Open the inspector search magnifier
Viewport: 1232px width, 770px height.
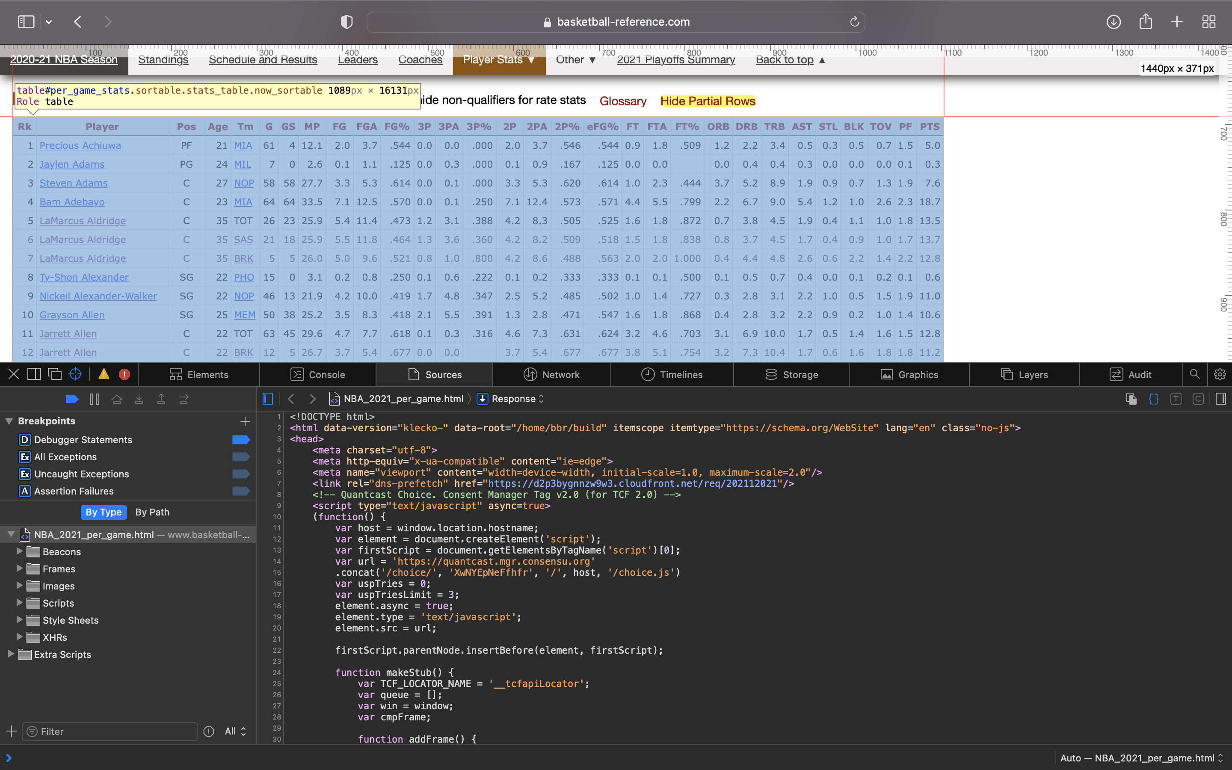pos(1194,374)
